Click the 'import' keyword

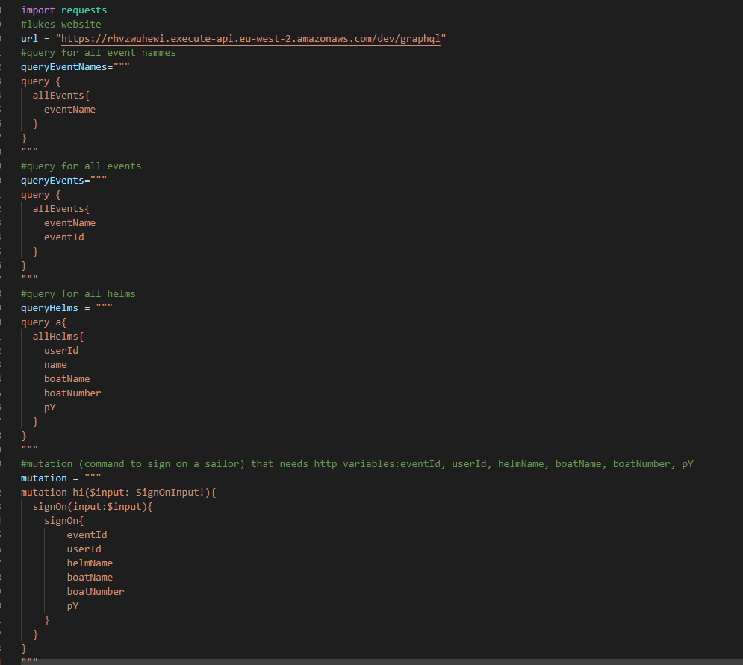point(38,10)
